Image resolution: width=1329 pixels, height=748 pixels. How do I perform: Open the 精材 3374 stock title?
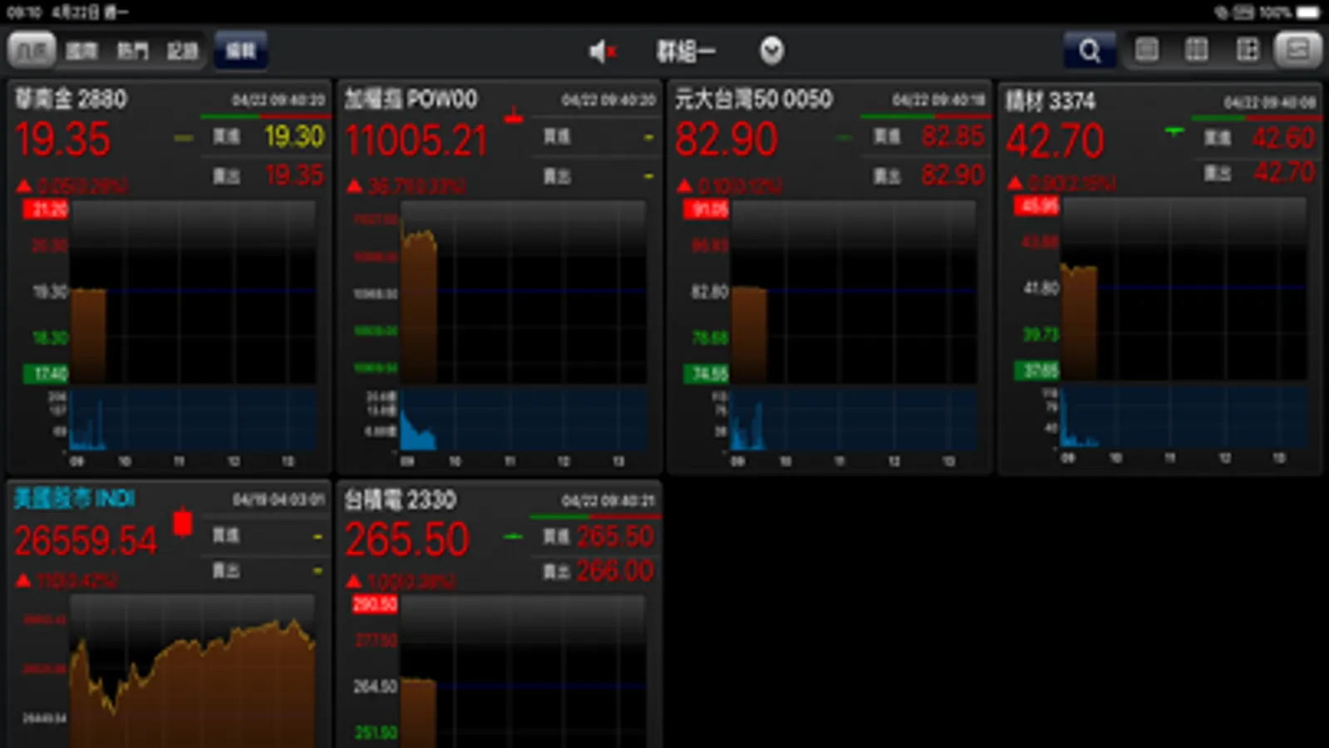[1051, 101]
